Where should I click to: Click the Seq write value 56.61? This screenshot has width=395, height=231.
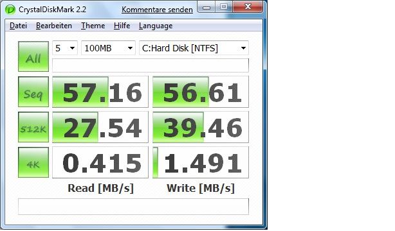click(x=201, y=92)
